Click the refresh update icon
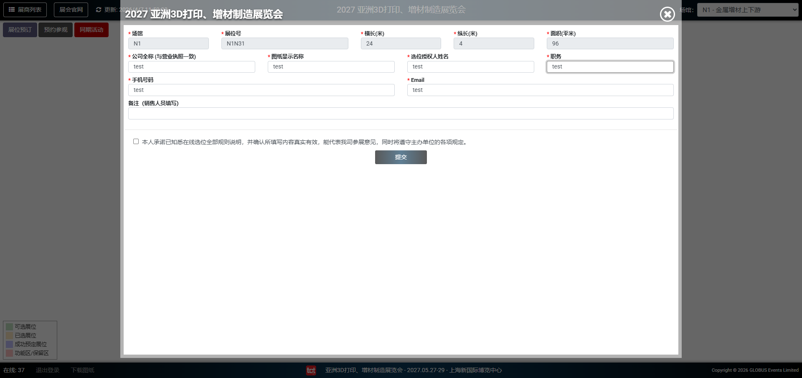 (99, 10)
